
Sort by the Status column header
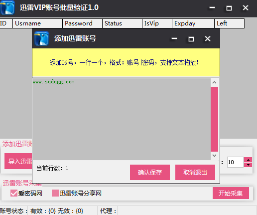[x=122, y=23]
